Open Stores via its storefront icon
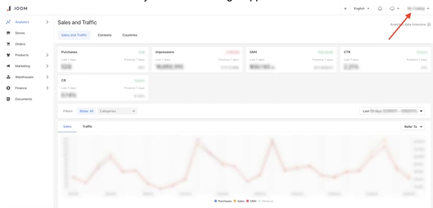Screen dimensions: 433x208 [8, 33]
